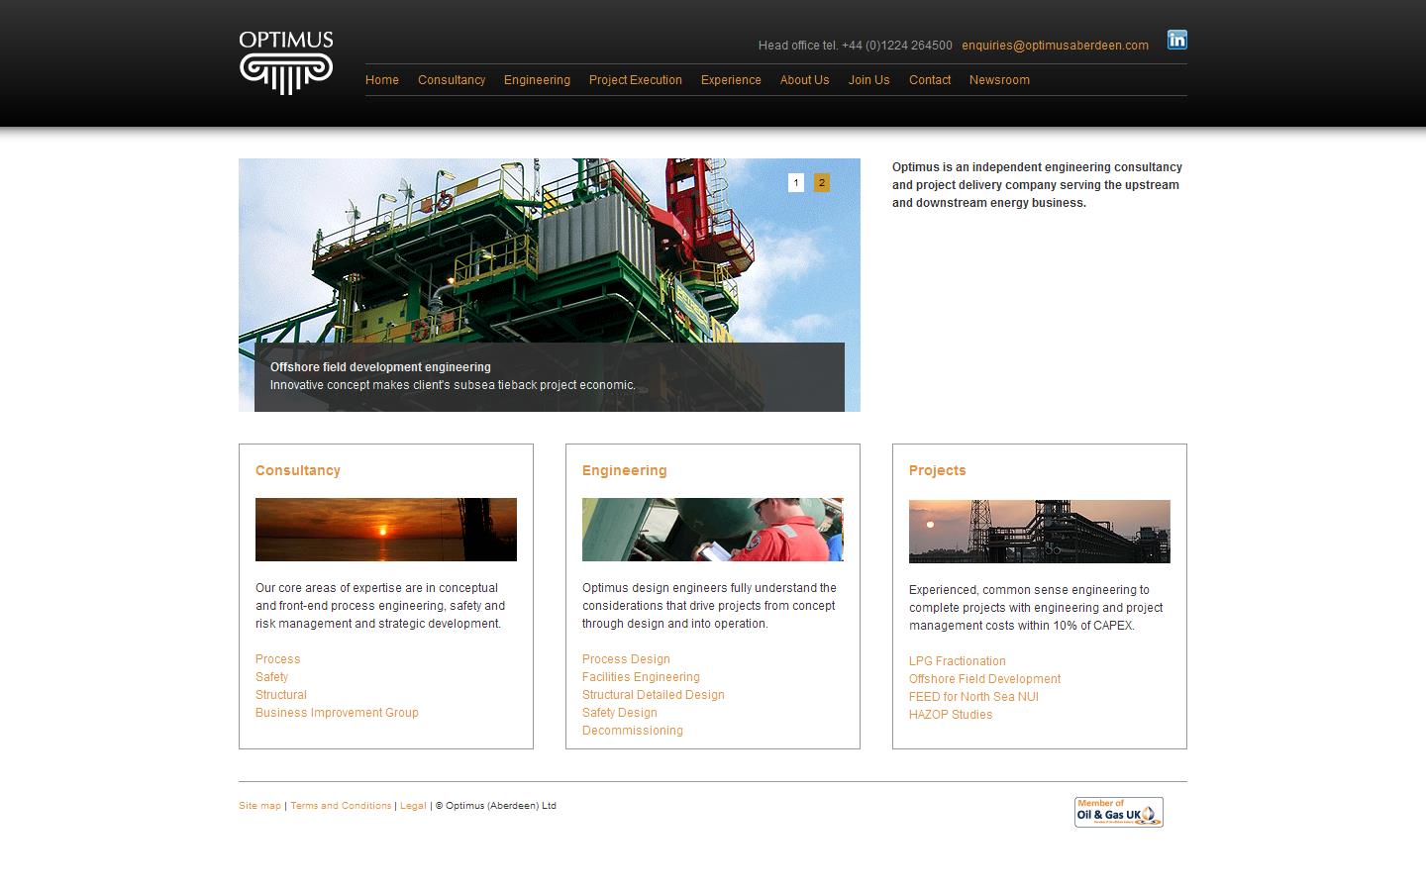This screenshot has height=891, width=1426.
Task: Open Terms and Conditions footer link
Action: pos(341,806)
